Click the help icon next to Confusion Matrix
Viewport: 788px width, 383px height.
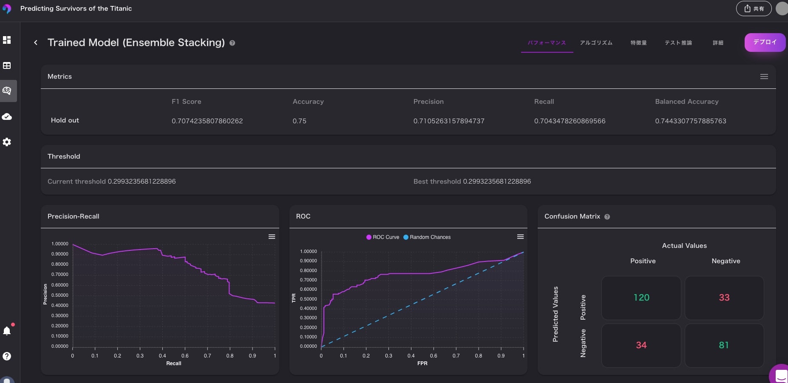tap(607, 217)
